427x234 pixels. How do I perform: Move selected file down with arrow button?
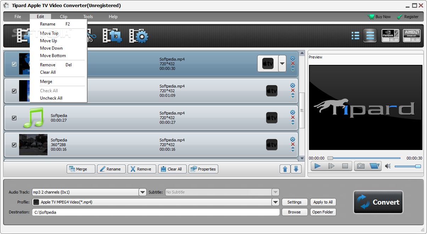click(x=296, y=169)
